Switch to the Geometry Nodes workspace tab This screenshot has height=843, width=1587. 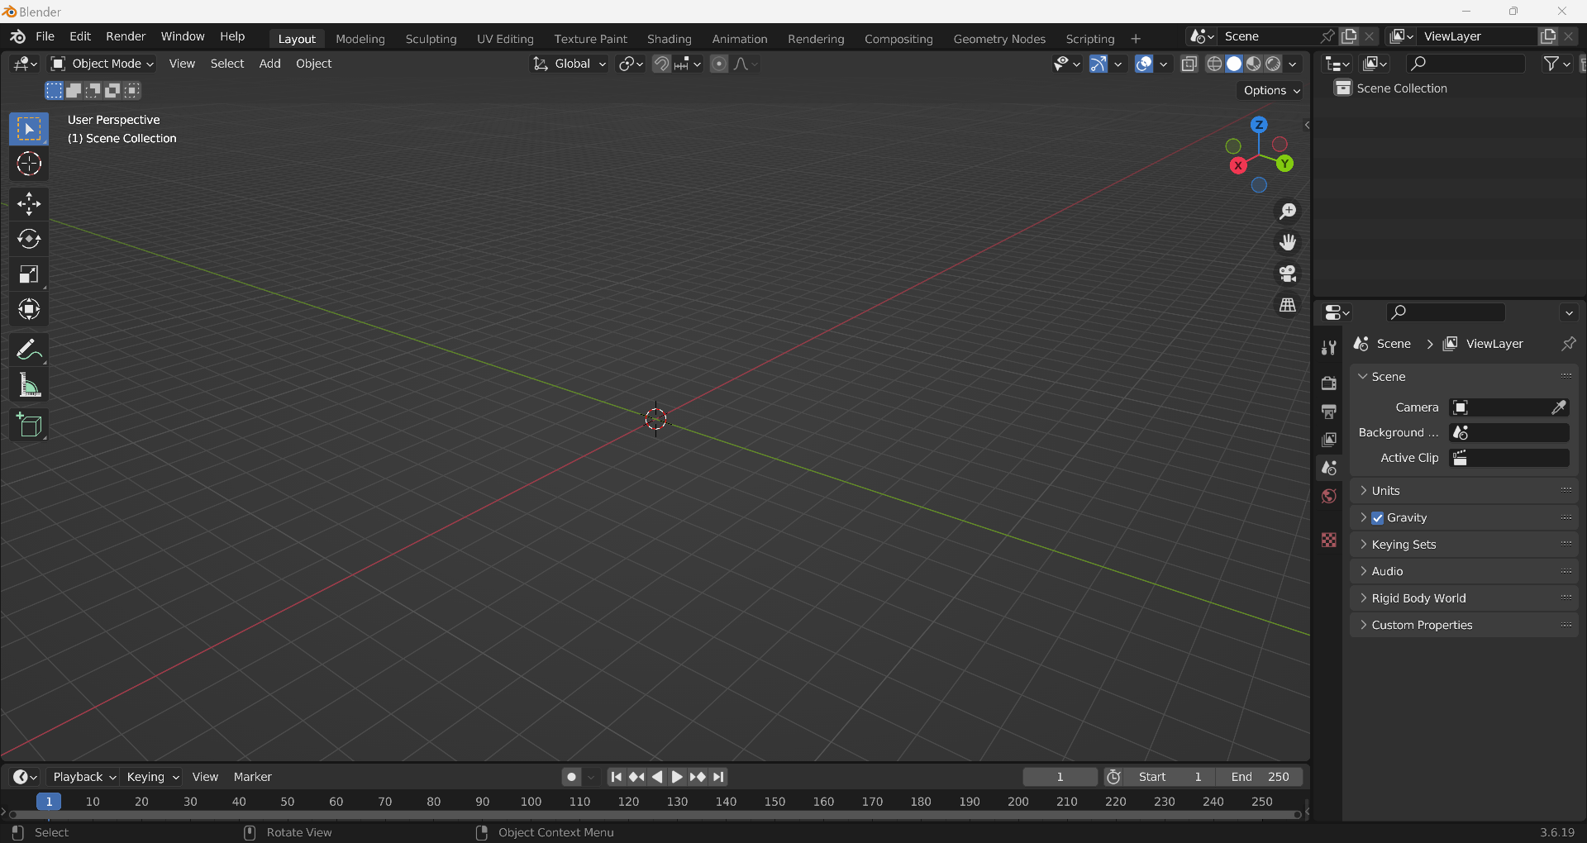(x=999, y=39)
